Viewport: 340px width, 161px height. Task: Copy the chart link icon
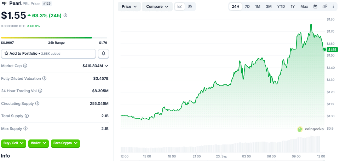coord(324,6)
